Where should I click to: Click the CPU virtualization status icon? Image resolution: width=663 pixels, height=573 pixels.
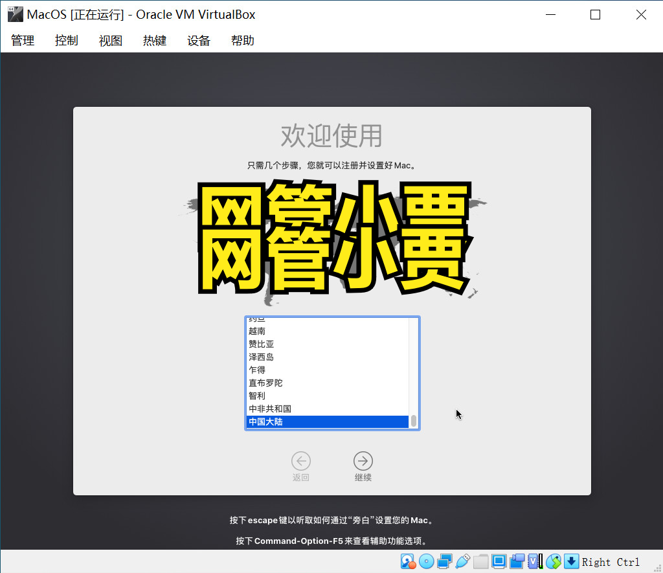coord(535,561)
